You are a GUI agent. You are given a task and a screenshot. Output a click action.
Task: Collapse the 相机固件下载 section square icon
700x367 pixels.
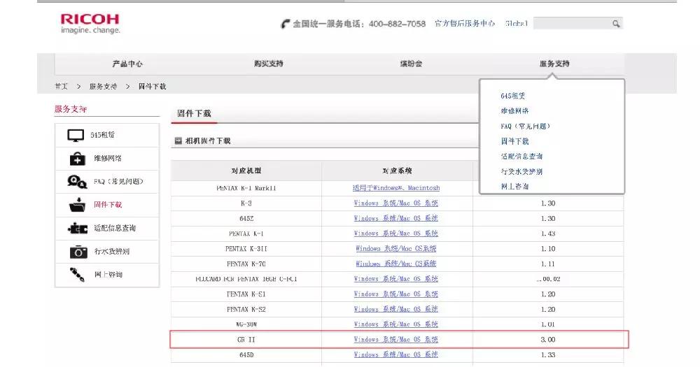(x=178, y=141)
